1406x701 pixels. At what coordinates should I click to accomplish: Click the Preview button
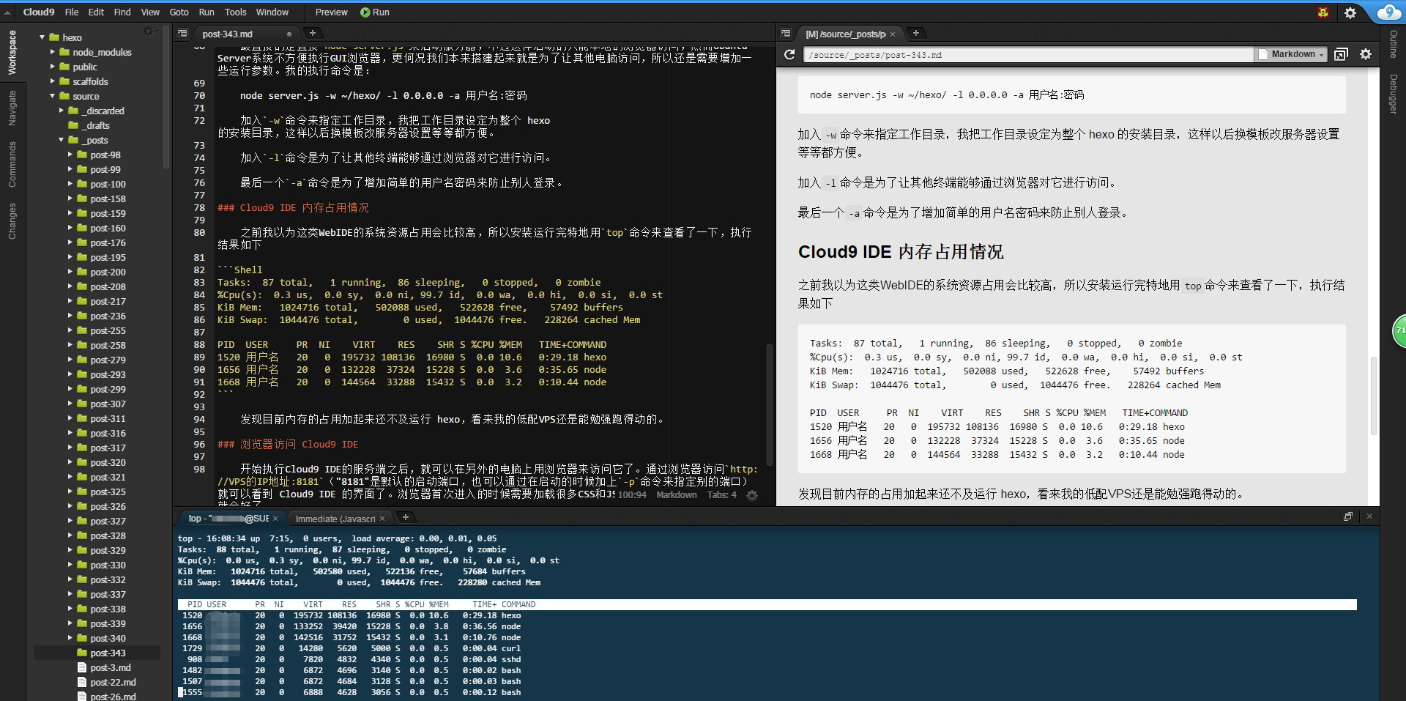click(331, 12)
